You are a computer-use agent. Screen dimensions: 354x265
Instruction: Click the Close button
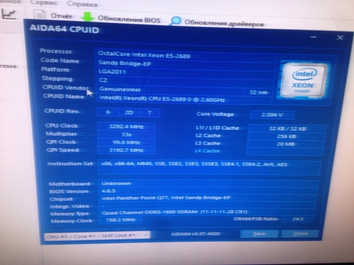pyautogui.click(x=300, y=234)
